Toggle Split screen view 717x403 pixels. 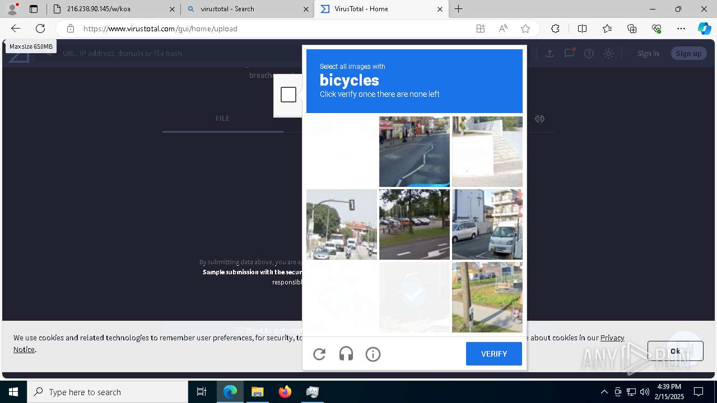point(582,29)
